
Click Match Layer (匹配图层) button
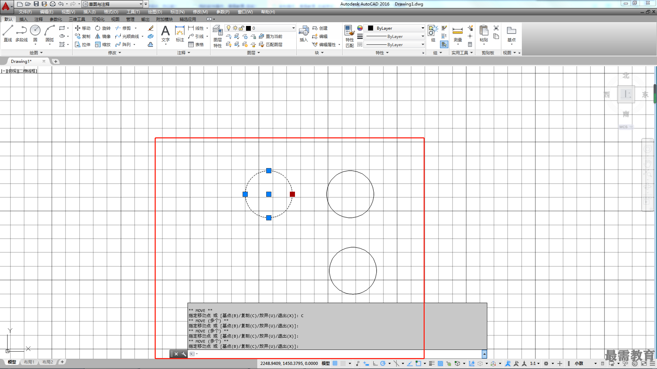click(271, 44)
